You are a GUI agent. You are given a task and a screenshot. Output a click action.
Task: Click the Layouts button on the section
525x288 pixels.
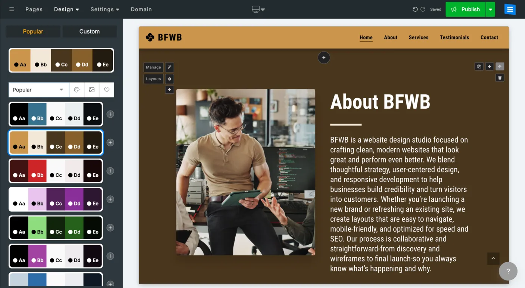pos(153,79)
